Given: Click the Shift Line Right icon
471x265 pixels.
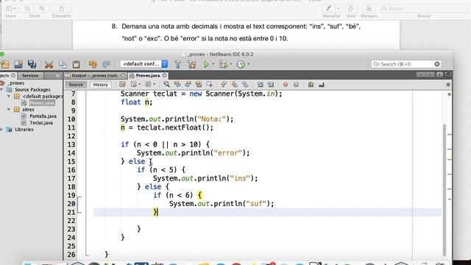Looking at the screenshot, I should pyautogui.click(x=271, y=85).
